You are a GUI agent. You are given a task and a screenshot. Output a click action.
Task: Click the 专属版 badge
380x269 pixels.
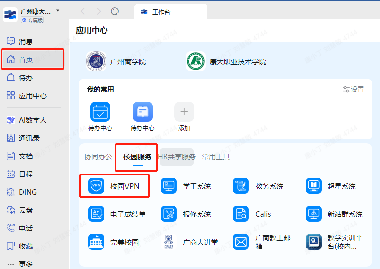point(32,20)
